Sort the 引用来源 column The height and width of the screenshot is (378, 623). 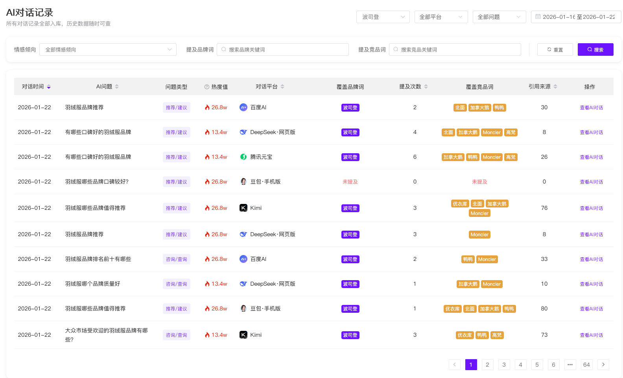point(555,87)
